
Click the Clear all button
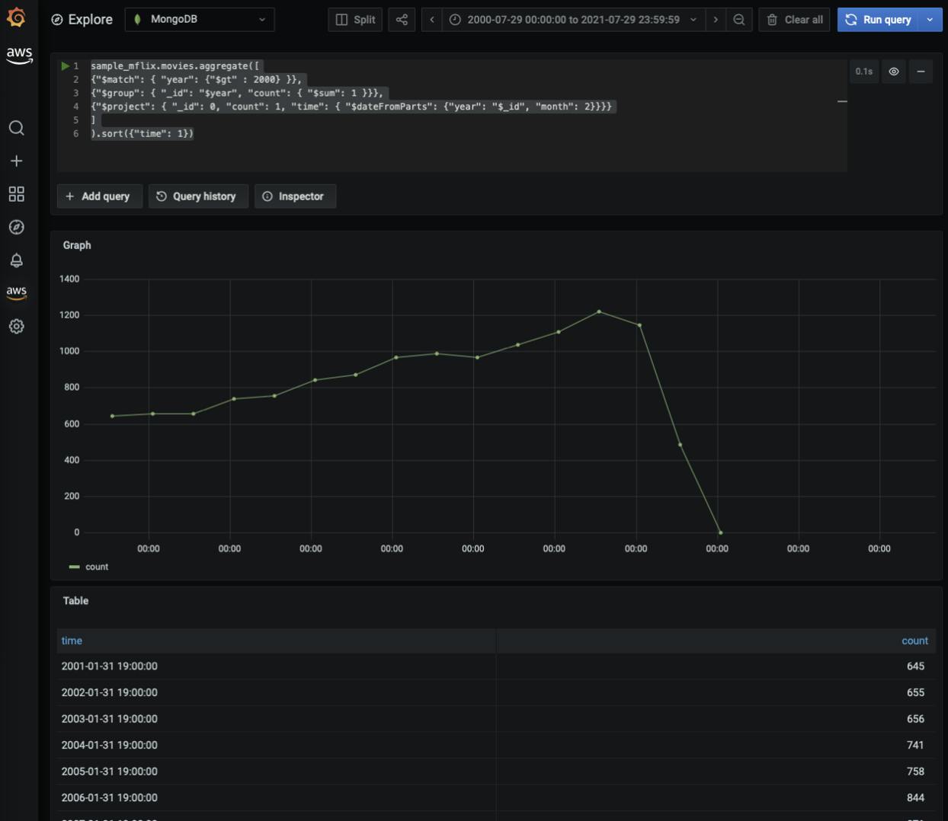pos(795,20)
